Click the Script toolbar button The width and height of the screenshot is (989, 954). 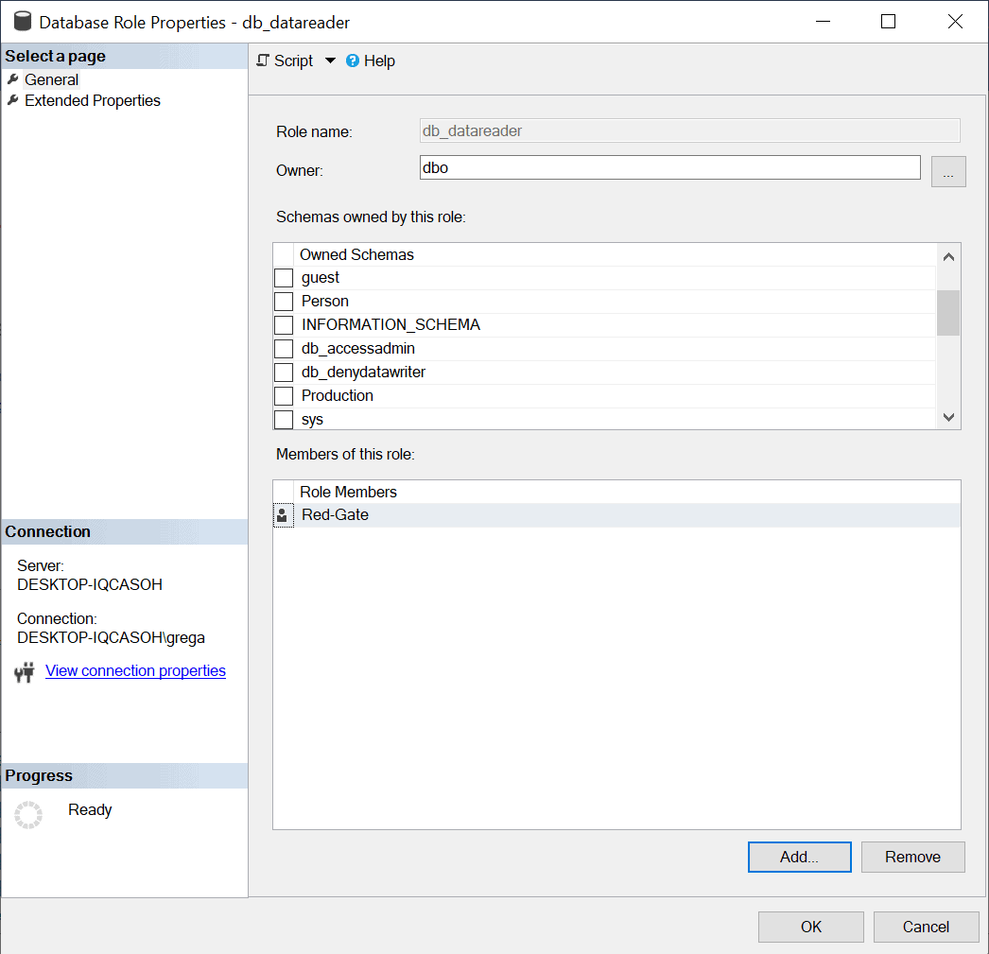pos(286,61)
